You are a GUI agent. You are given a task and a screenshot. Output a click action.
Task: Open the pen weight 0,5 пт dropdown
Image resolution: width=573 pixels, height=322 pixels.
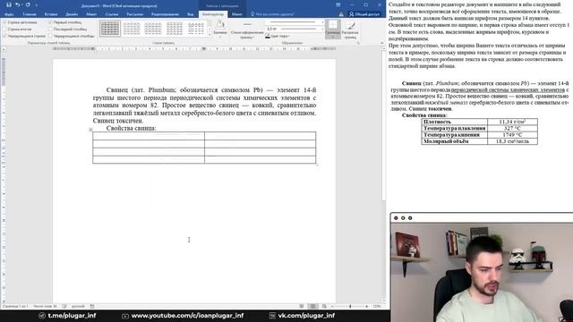pyautogui.click(x=322, y=29)
